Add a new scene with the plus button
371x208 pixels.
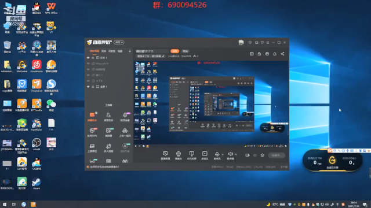[130, 51]
